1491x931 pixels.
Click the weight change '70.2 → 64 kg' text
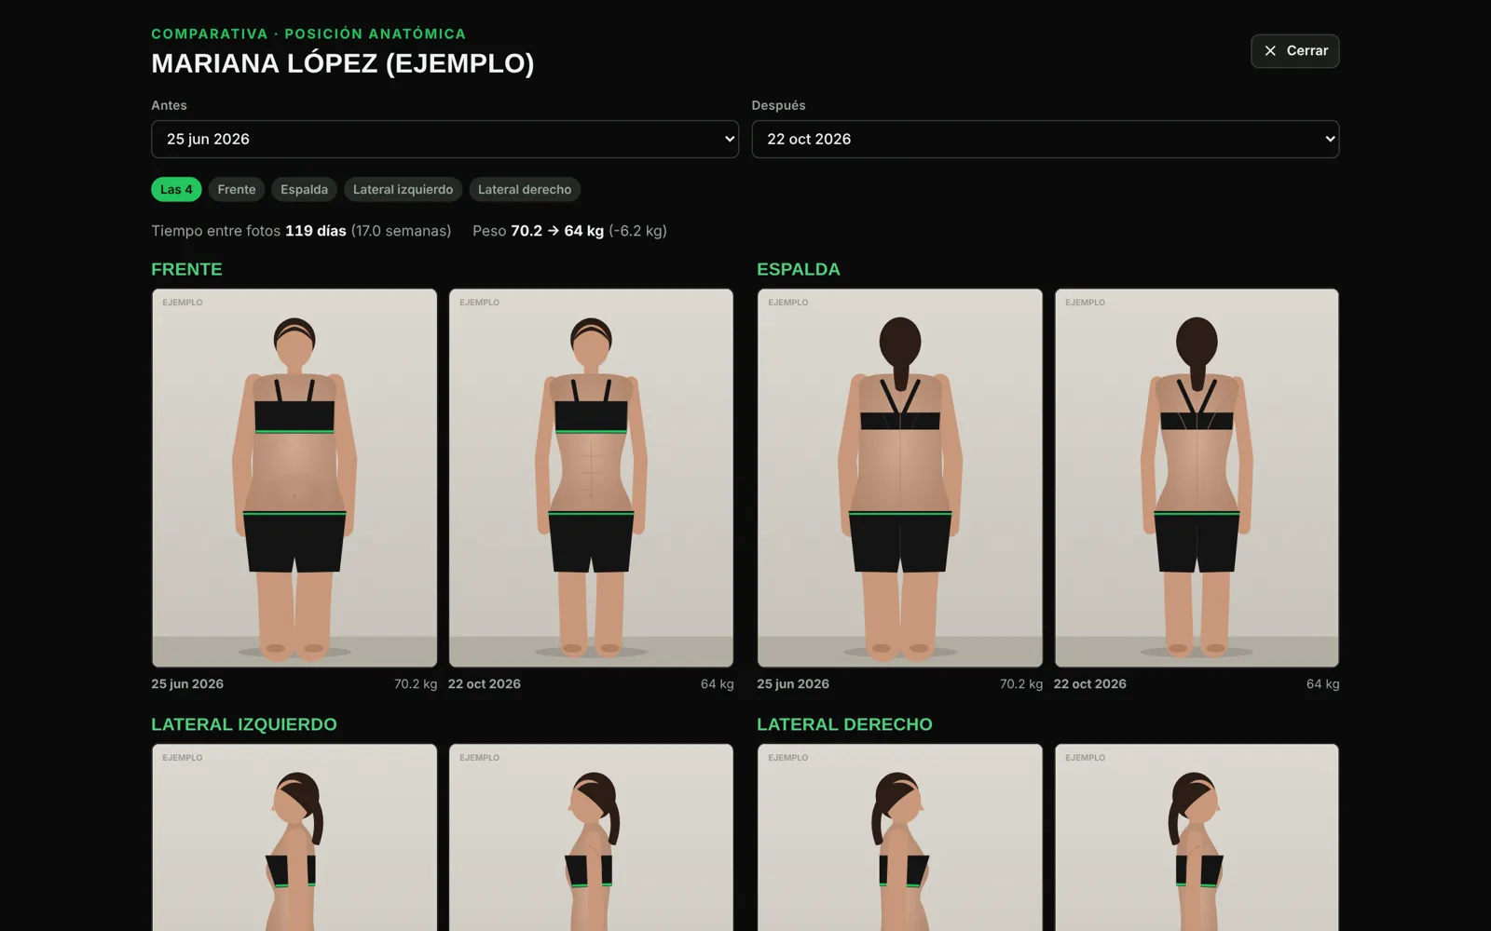click(x=557, y=231)
